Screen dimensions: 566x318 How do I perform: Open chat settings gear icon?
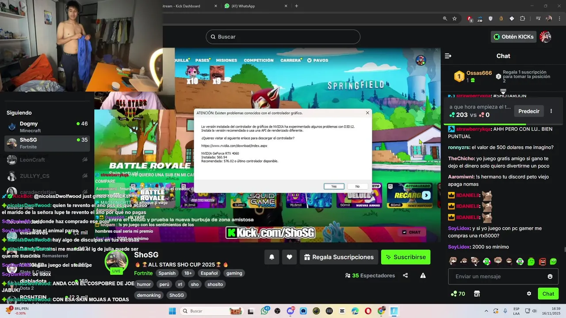pos(529,294)
